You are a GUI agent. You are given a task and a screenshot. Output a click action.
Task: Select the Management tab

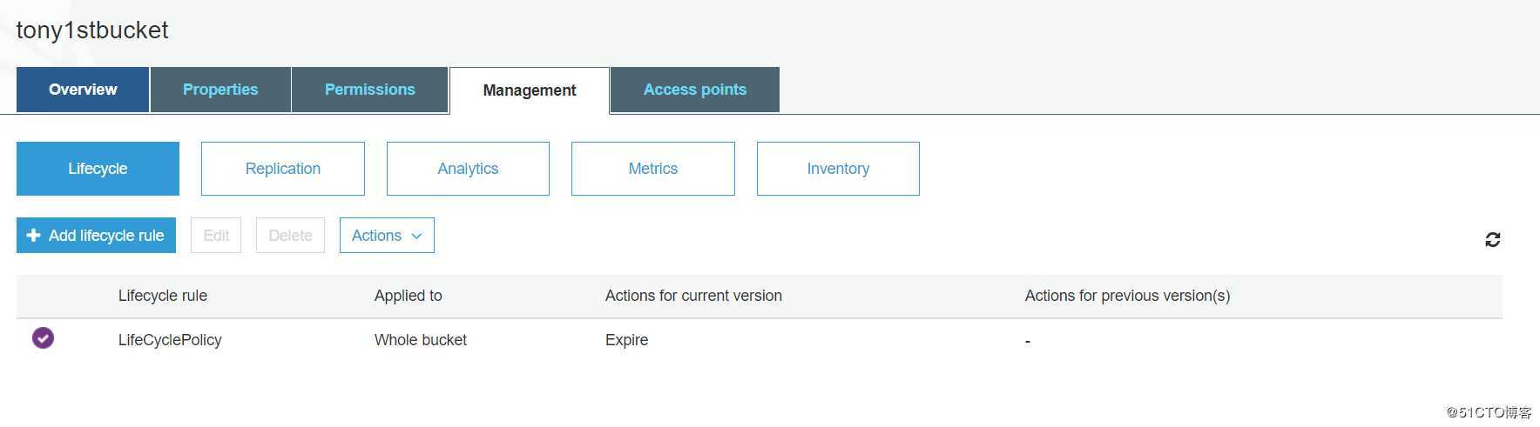click(530, 90)
